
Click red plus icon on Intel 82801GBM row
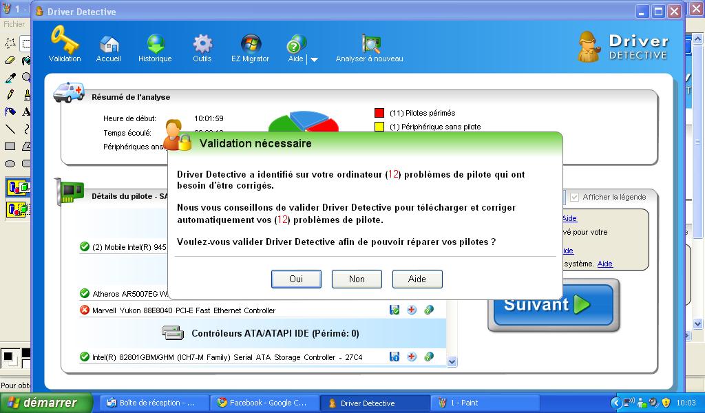click(412, 357)
